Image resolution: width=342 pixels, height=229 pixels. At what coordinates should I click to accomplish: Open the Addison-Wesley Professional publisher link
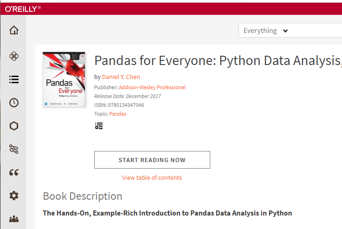tap(152, 87)
